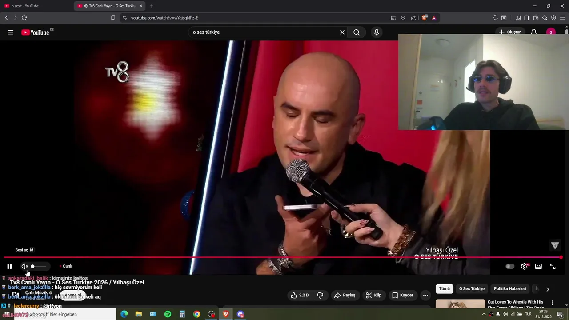
Task: Open the Brave VPN shield icon
Action: (x=553, y=18)
